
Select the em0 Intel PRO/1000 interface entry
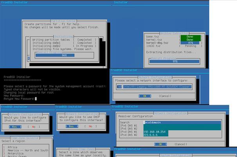click(x=154, y=87)
